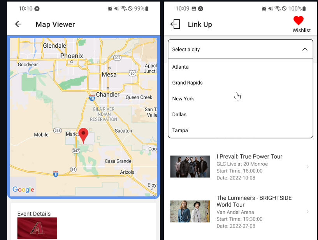Tap the chevron on the city selector
318x240 pixels.
[x=305, y=49]
